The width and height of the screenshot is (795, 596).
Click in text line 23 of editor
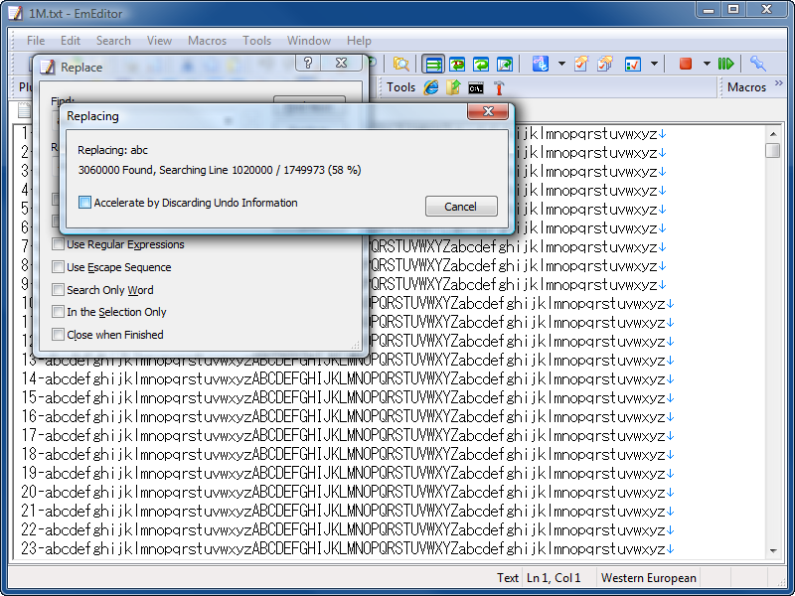click(348, 548)
